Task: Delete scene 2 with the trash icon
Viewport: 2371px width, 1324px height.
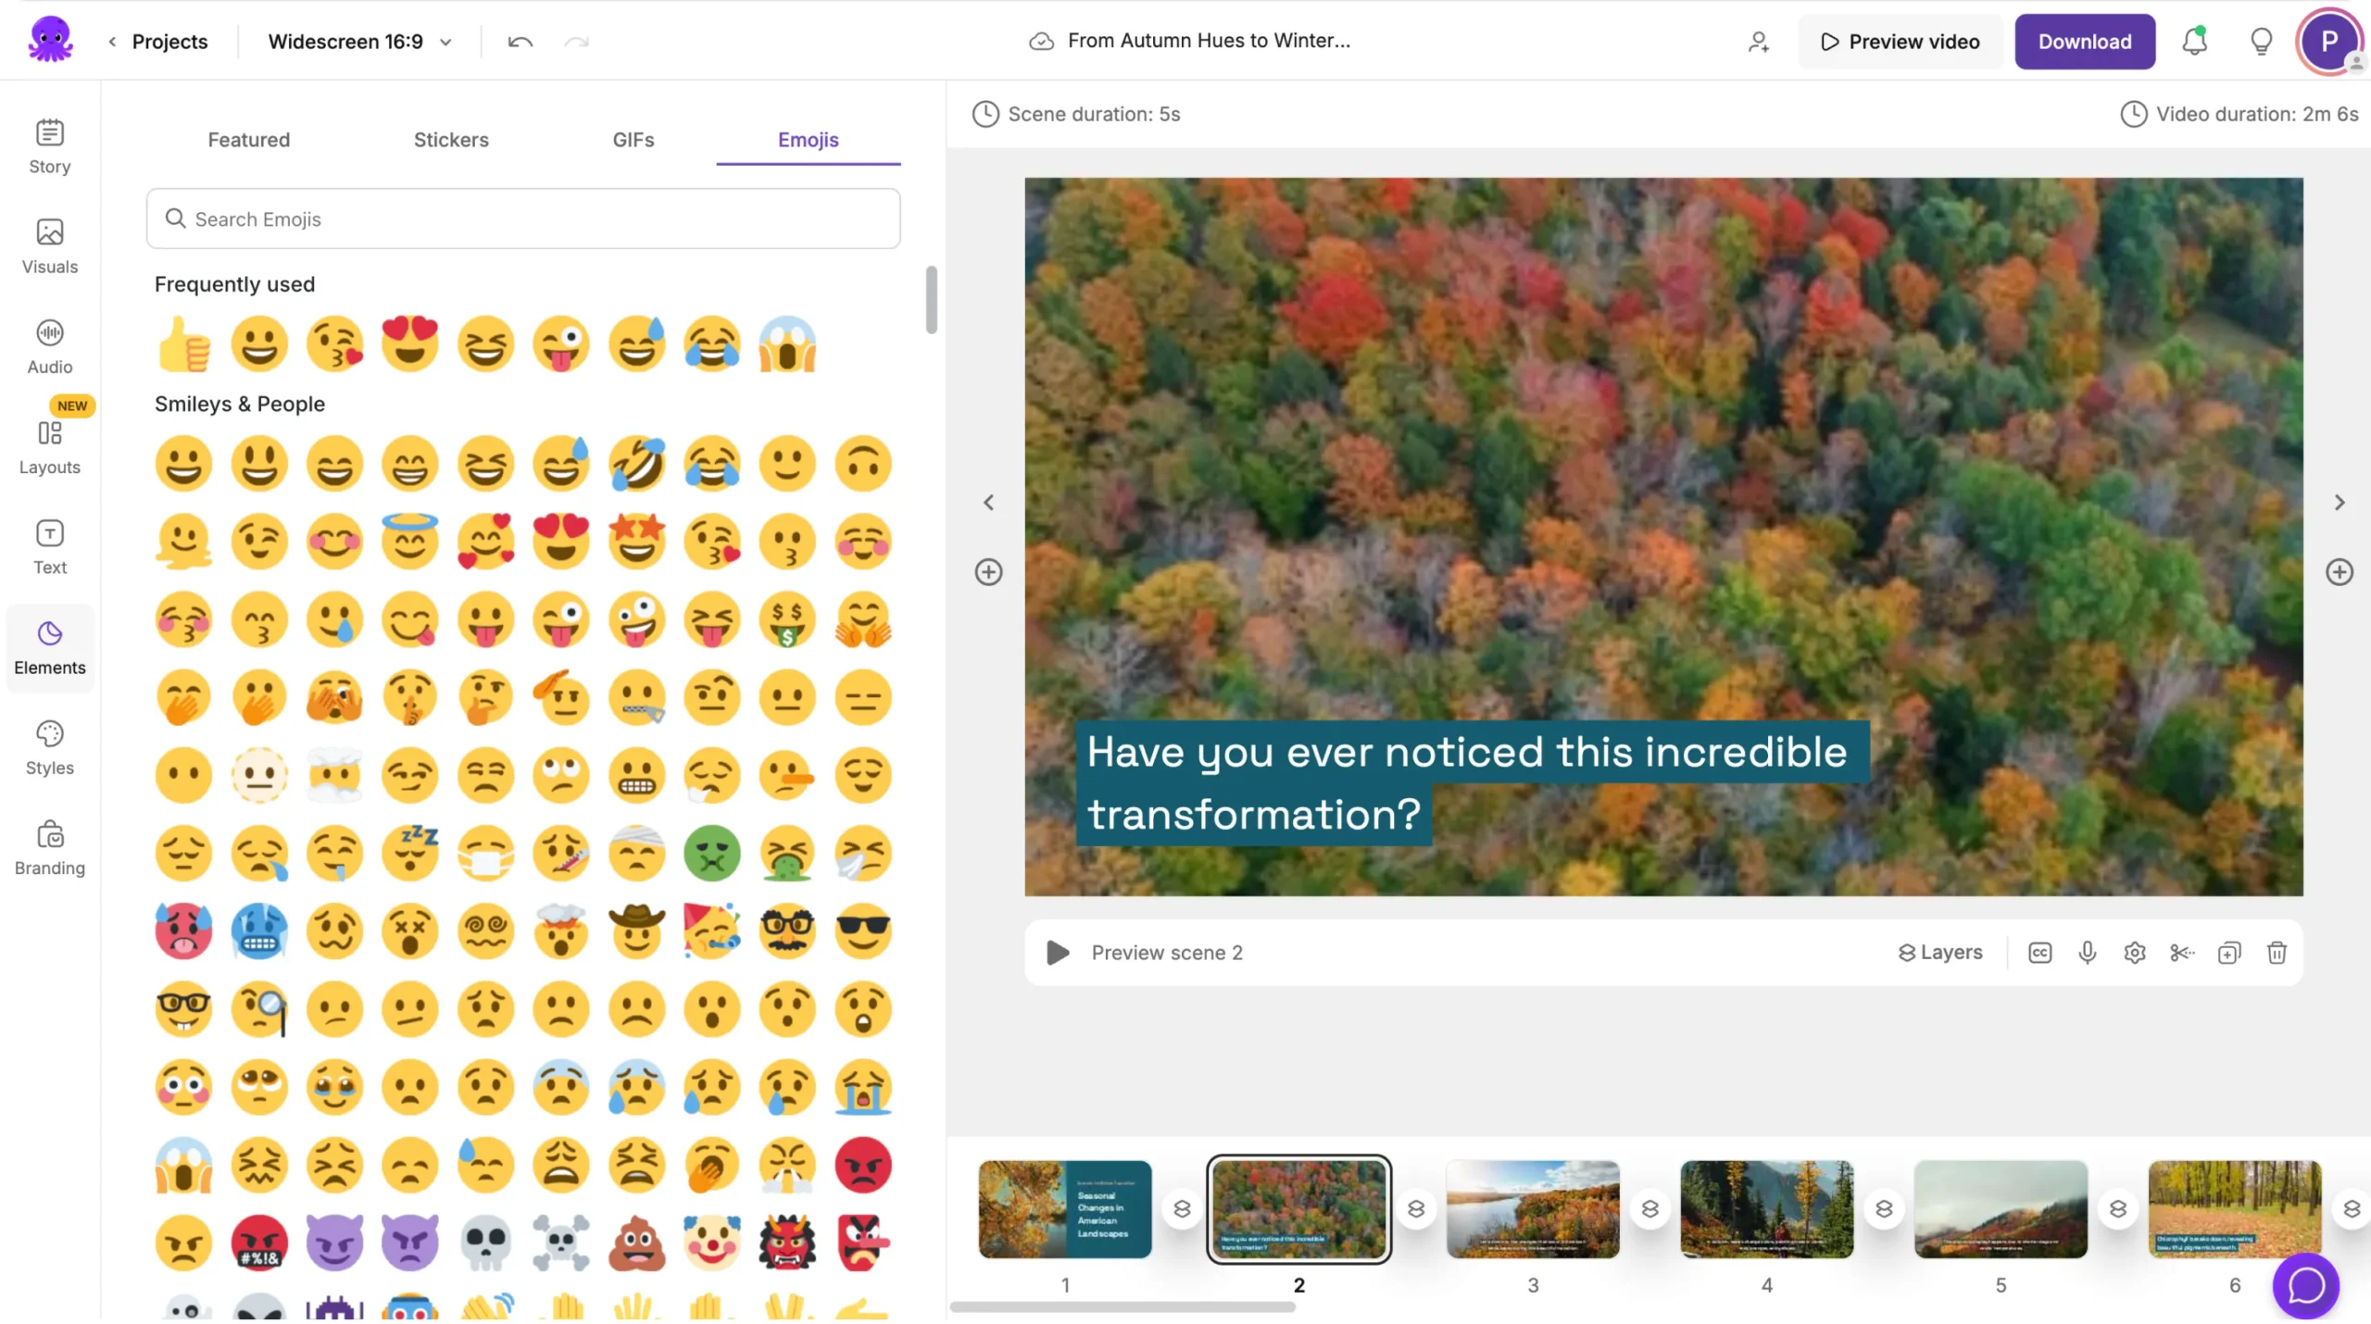Action: [2277, 952]
